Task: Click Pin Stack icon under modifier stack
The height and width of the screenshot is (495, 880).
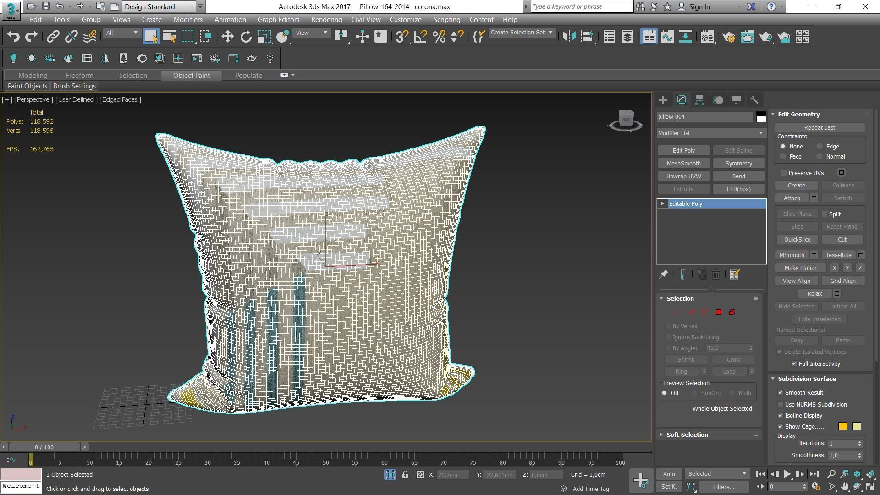Action: [663, 275]
